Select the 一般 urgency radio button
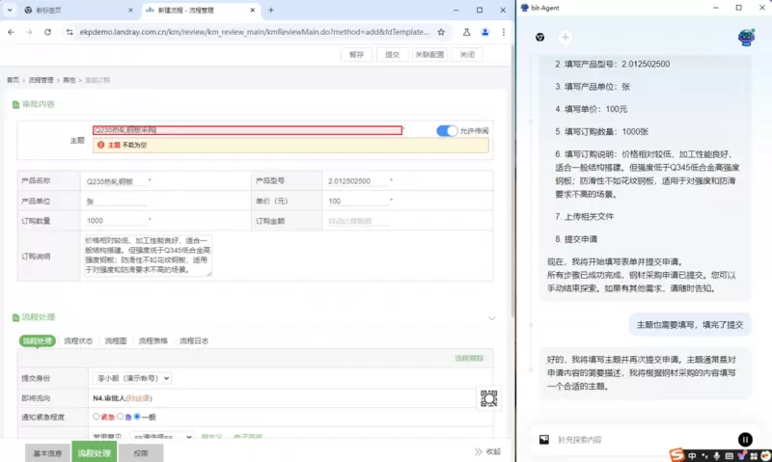This screenshot has height=462, width=772. pos(137,417)
